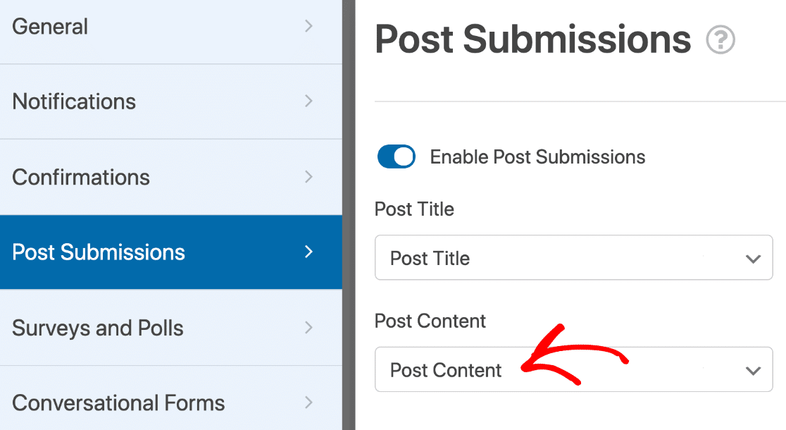Click the Surveys and Polls chevron icon
The width and height of the screenshot is (786, 430).
tap(308, 328)
